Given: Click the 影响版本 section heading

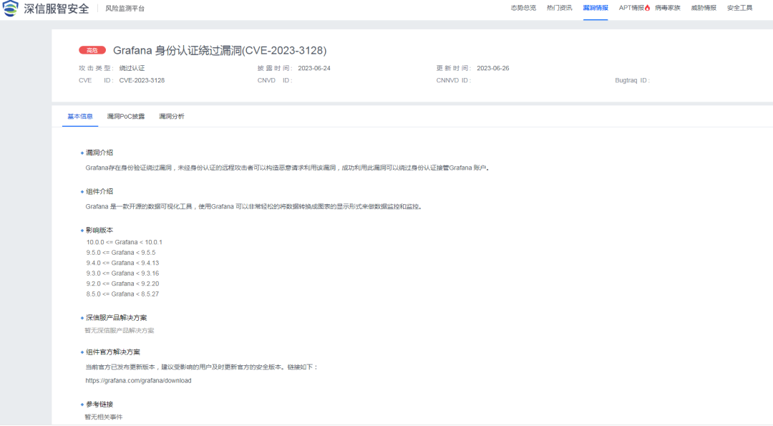Looking at the screenshot, I should point(99,231).
